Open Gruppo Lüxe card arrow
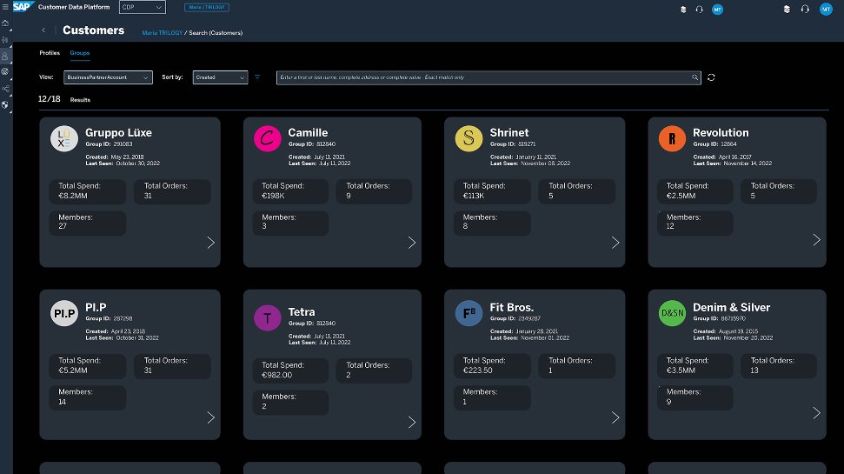 point(210,243)
